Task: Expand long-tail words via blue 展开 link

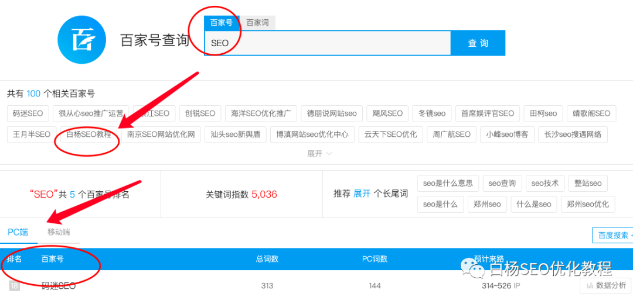Action: (362, 194)
